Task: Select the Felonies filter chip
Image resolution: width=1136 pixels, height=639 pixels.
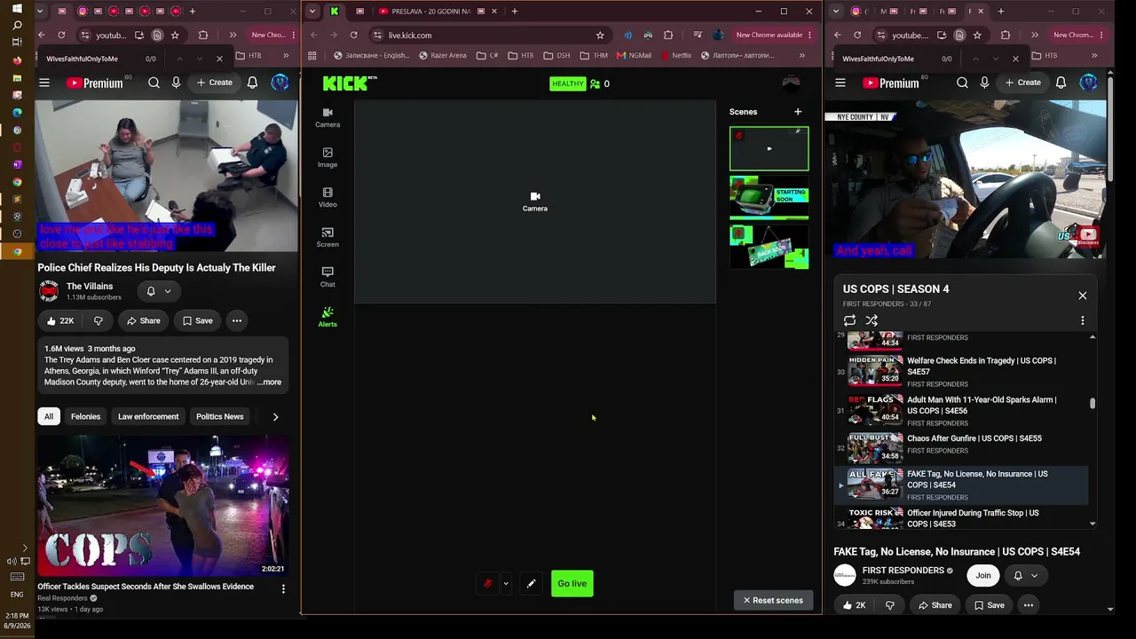Action: pos(85,416)
